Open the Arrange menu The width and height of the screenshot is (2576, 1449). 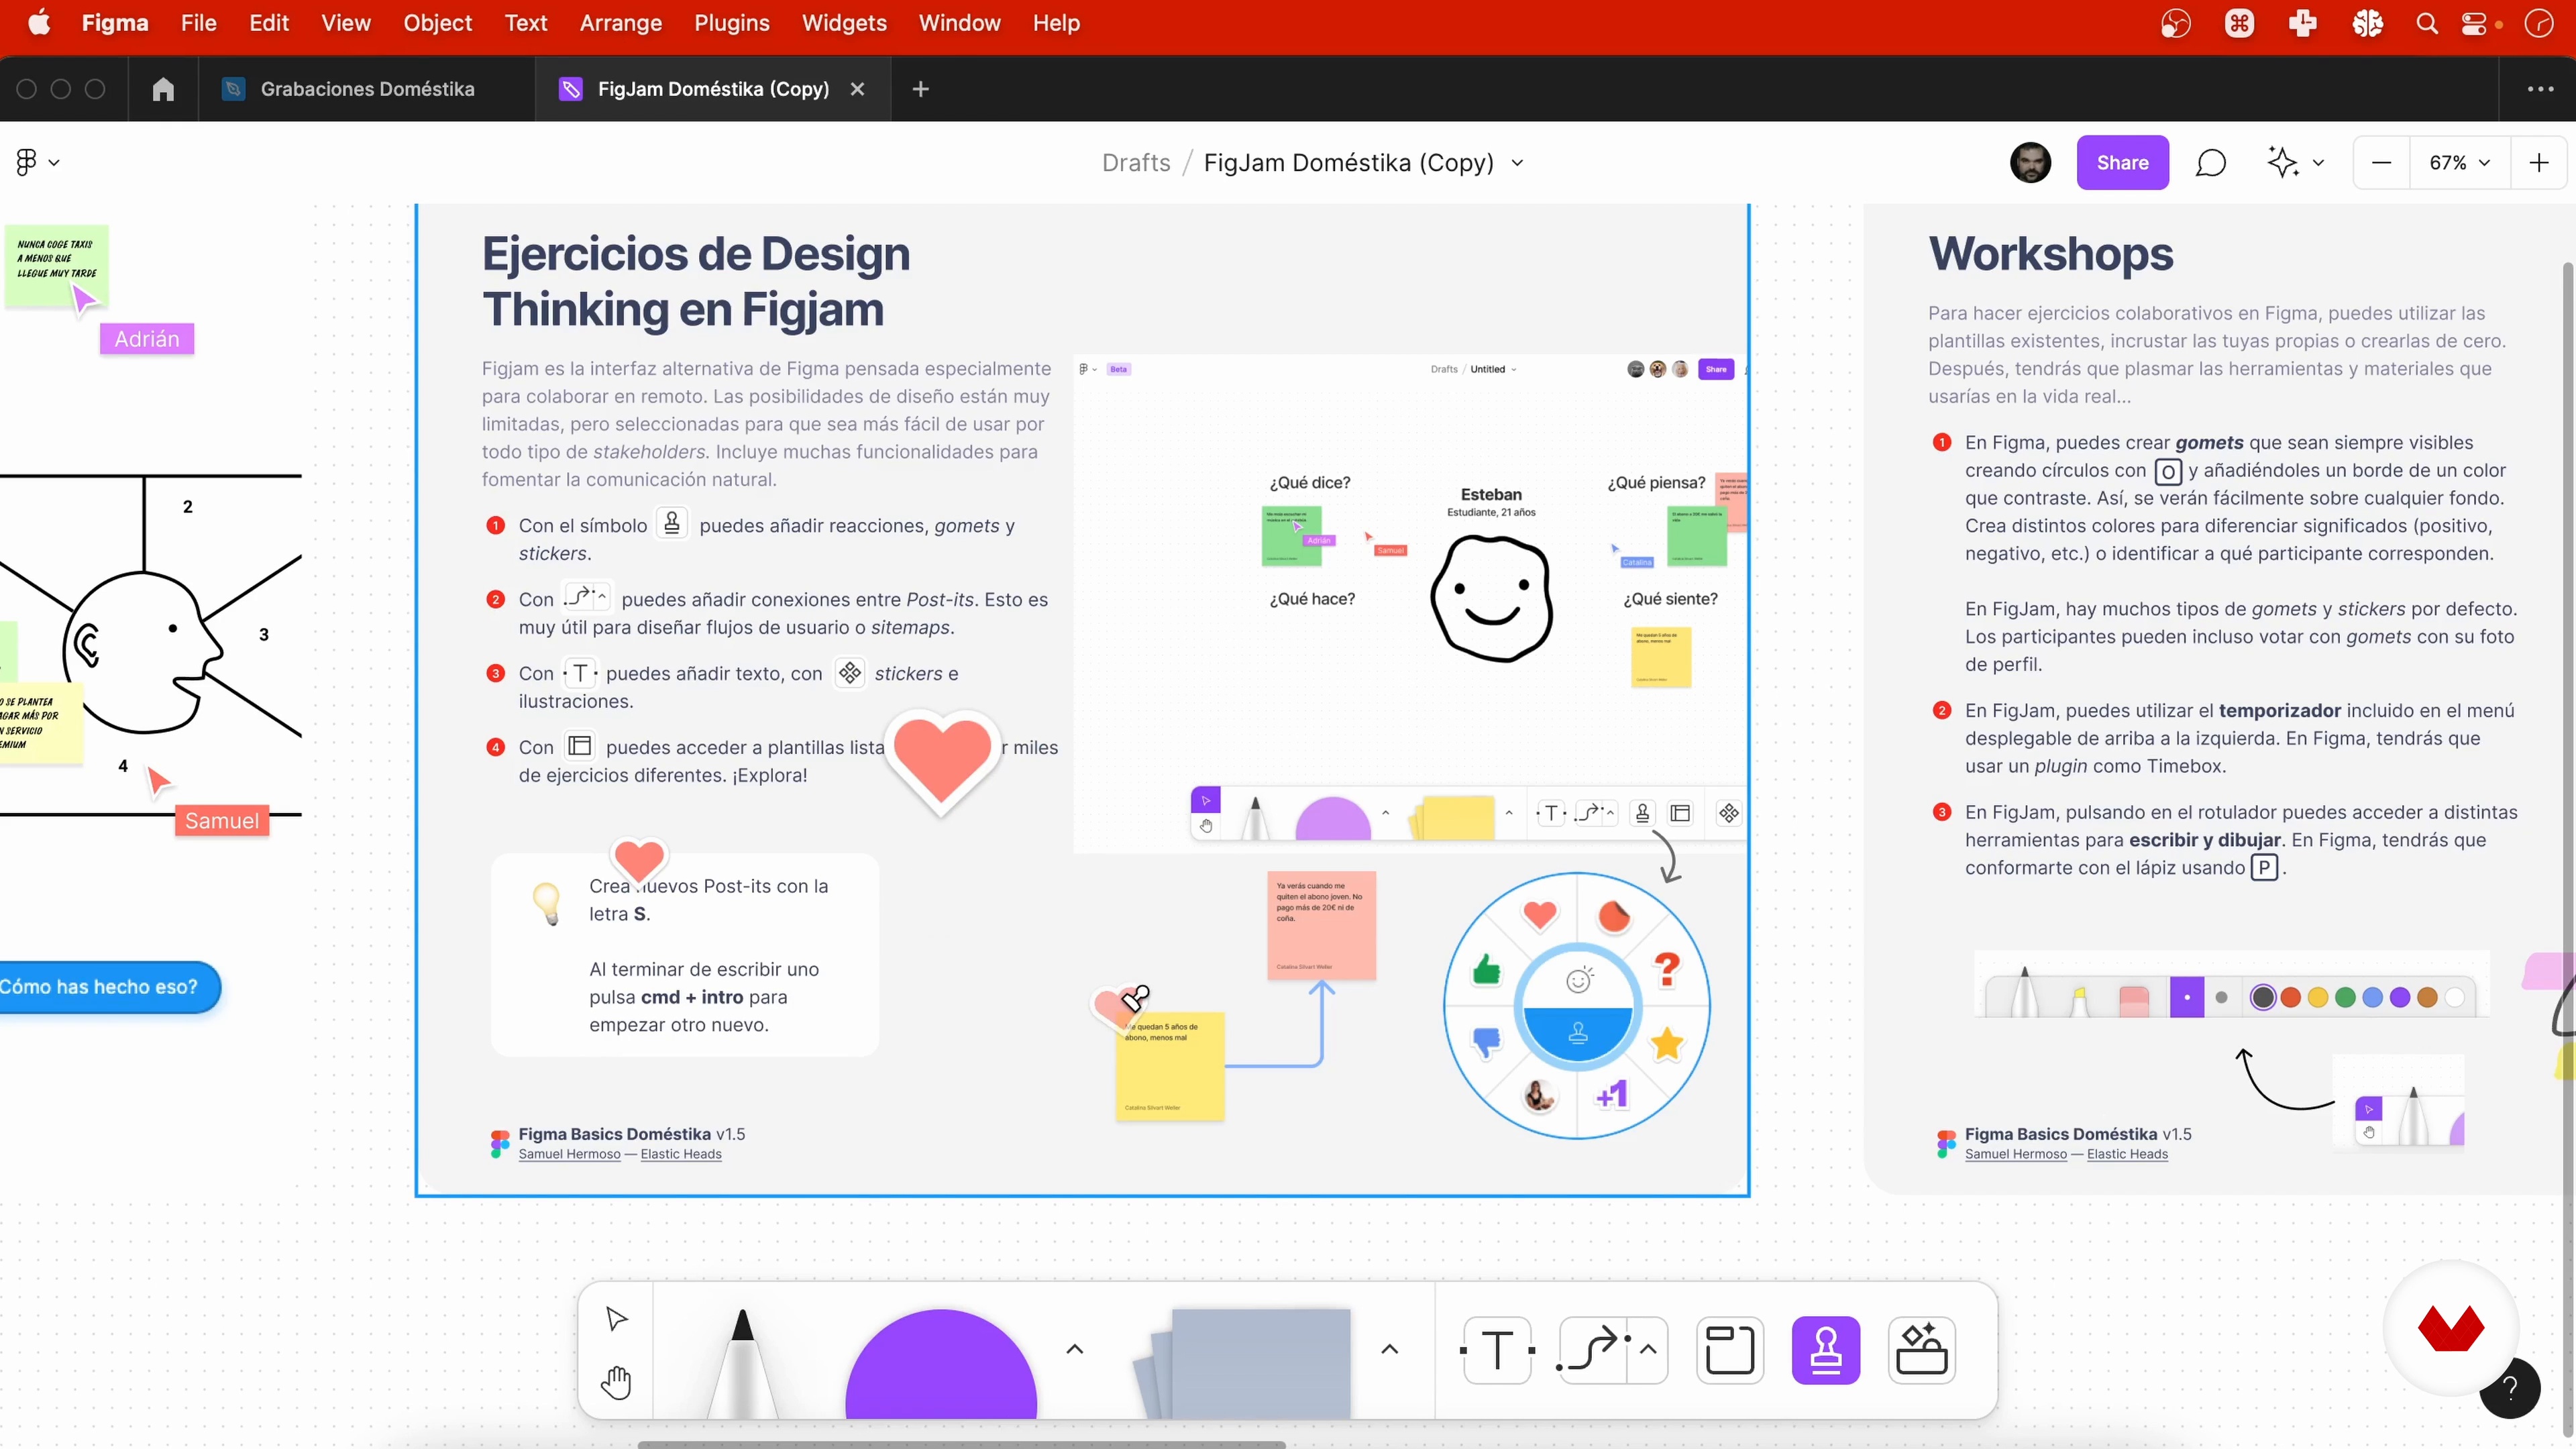(620, 23)
